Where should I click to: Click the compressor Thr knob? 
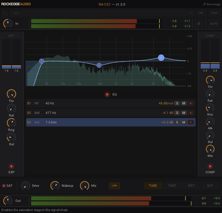coord(210,80)
